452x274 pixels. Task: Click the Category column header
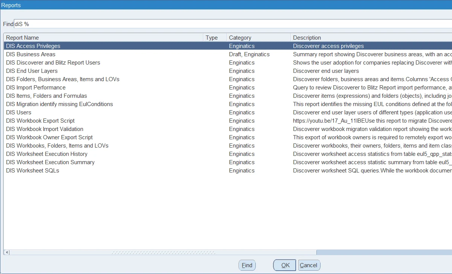point(258,38)
